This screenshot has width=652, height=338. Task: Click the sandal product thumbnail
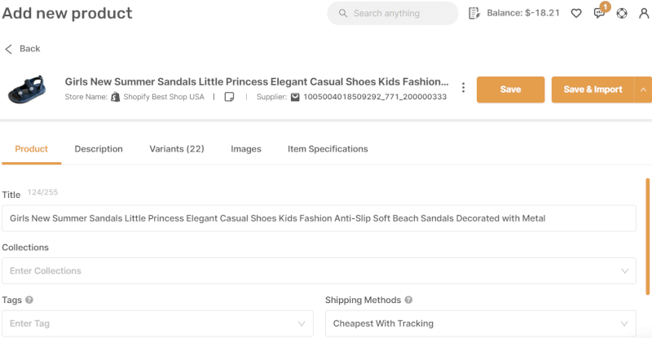coord(27,89)
